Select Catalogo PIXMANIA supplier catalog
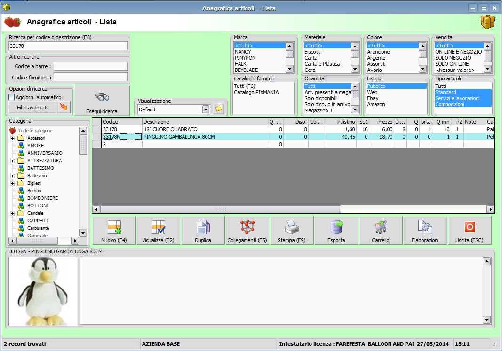 (x=256, y=93)
